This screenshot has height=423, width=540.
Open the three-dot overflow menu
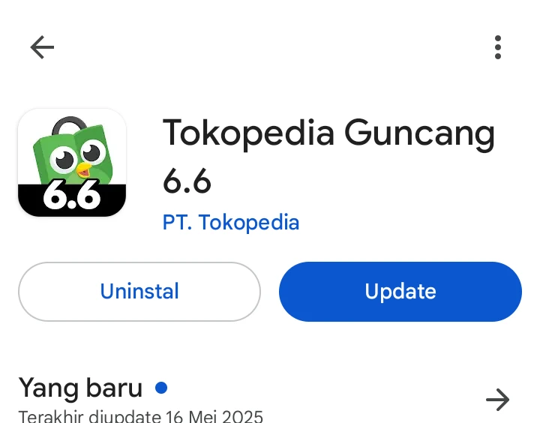click(x=498, y=47)
